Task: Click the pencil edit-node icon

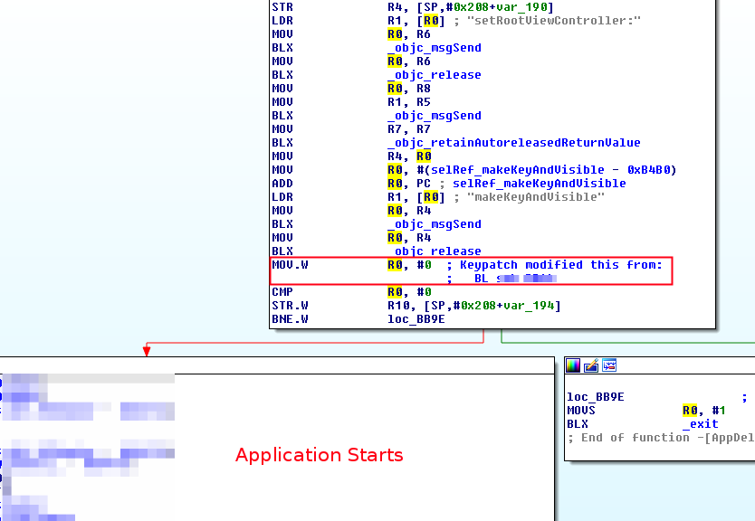Action: click(591, 365)
